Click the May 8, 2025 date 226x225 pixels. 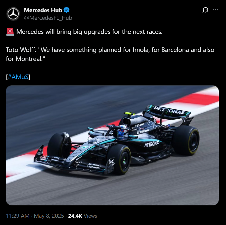pos(49,216)
